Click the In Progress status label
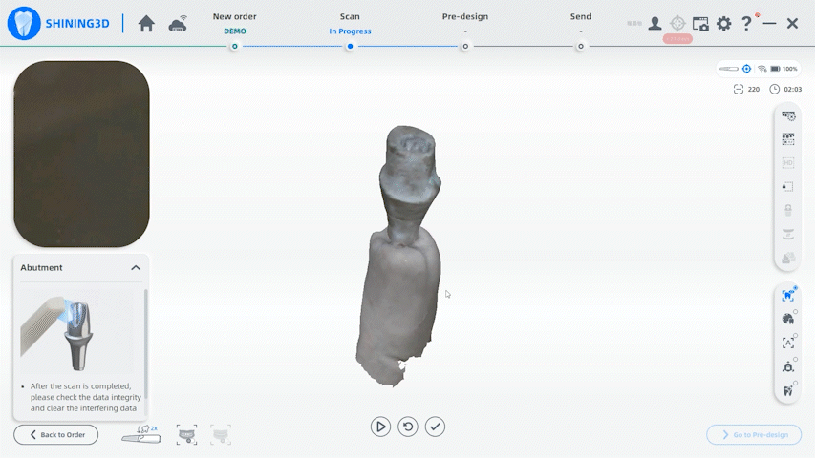The height and width of the screenshot is (458, 816). click(350, 31)
